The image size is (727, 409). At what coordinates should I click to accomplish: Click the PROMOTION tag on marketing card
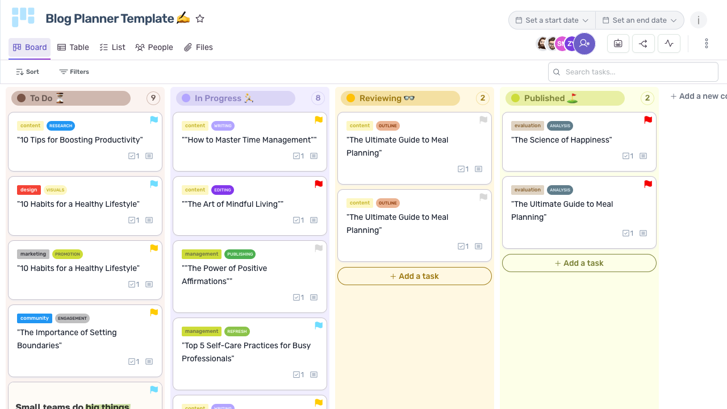pyautogui.click(x=68, y=254)
